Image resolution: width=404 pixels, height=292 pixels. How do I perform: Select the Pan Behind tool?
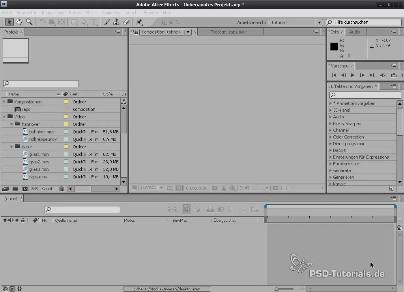62,22
